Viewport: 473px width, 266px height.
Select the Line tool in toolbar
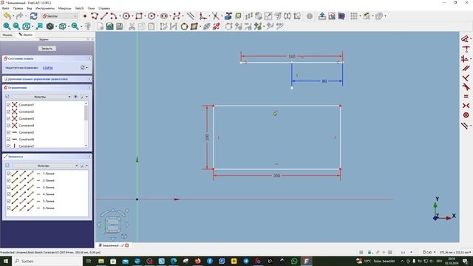104,16
